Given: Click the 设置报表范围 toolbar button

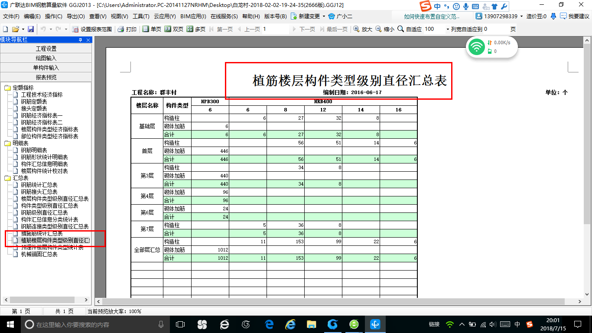Looking at the screenshot, I should (x=92, y=29).
